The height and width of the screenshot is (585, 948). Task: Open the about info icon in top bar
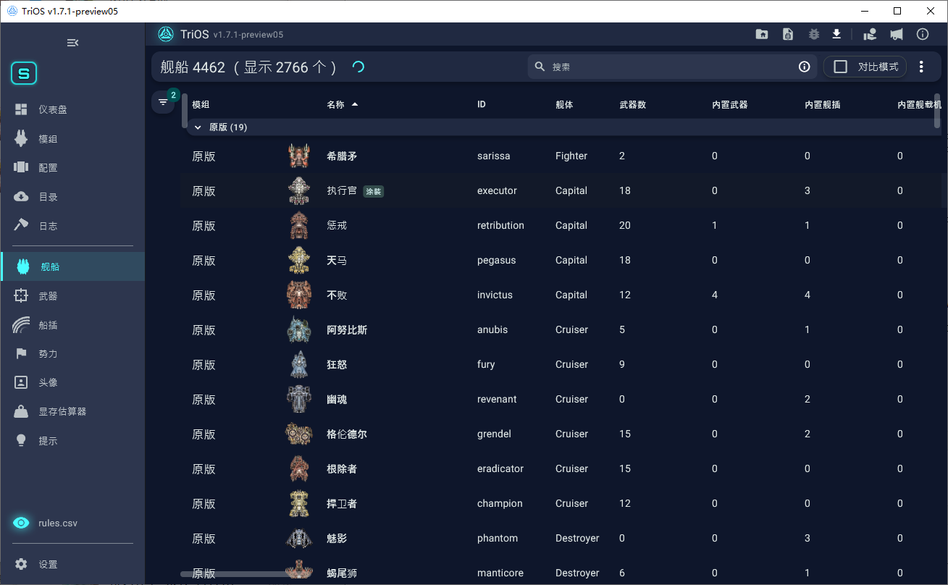tap(923, 34)
